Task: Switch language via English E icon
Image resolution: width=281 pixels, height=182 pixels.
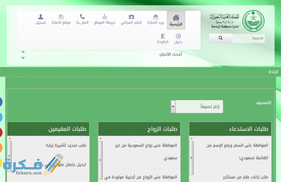Action: coord(163,36)
